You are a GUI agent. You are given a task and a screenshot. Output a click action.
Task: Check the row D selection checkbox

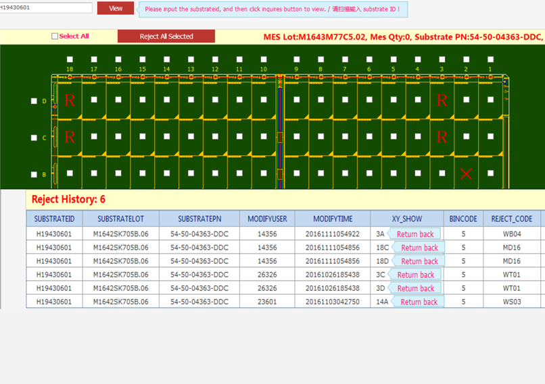click(34, 101)
